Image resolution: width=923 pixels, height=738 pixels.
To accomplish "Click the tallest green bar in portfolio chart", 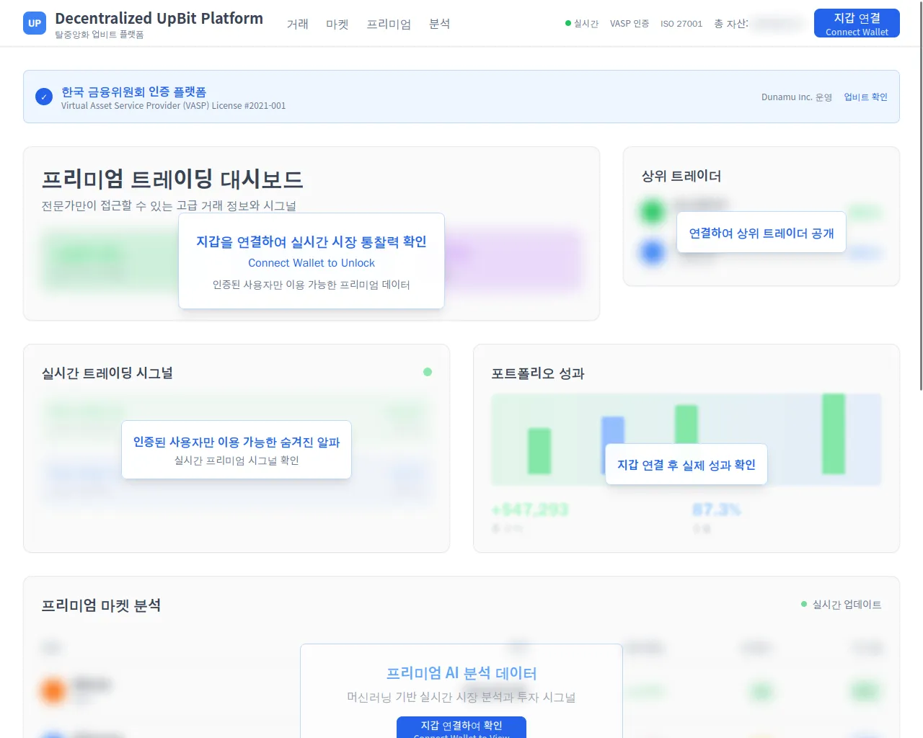I will point(834,434).
